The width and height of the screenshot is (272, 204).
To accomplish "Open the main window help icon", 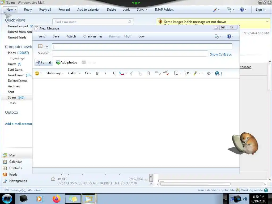I will click(x=242, y=10).
